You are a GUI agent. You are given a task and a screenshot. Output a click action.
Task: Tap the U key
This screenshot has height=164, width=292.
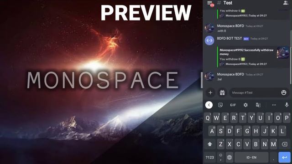tap(261, 118)
